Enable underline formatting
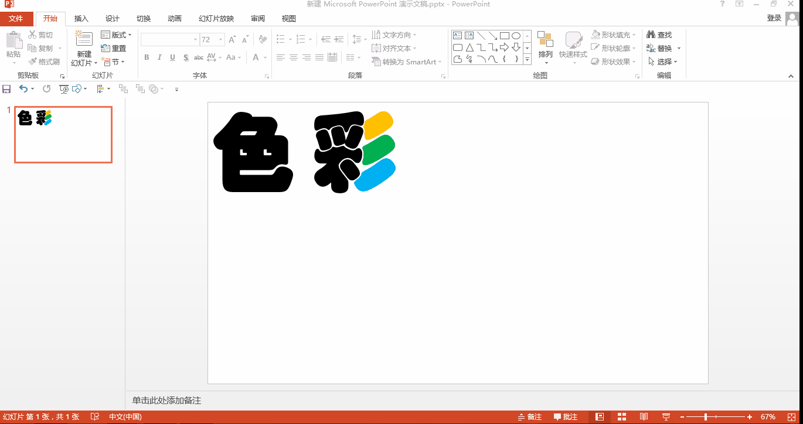Screen dimensions: 803x424 (x=171, y=57)
